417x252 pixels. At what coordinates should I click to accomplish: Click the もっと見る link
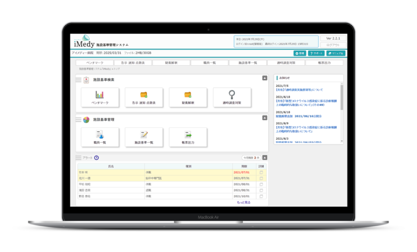coord(244,202)
